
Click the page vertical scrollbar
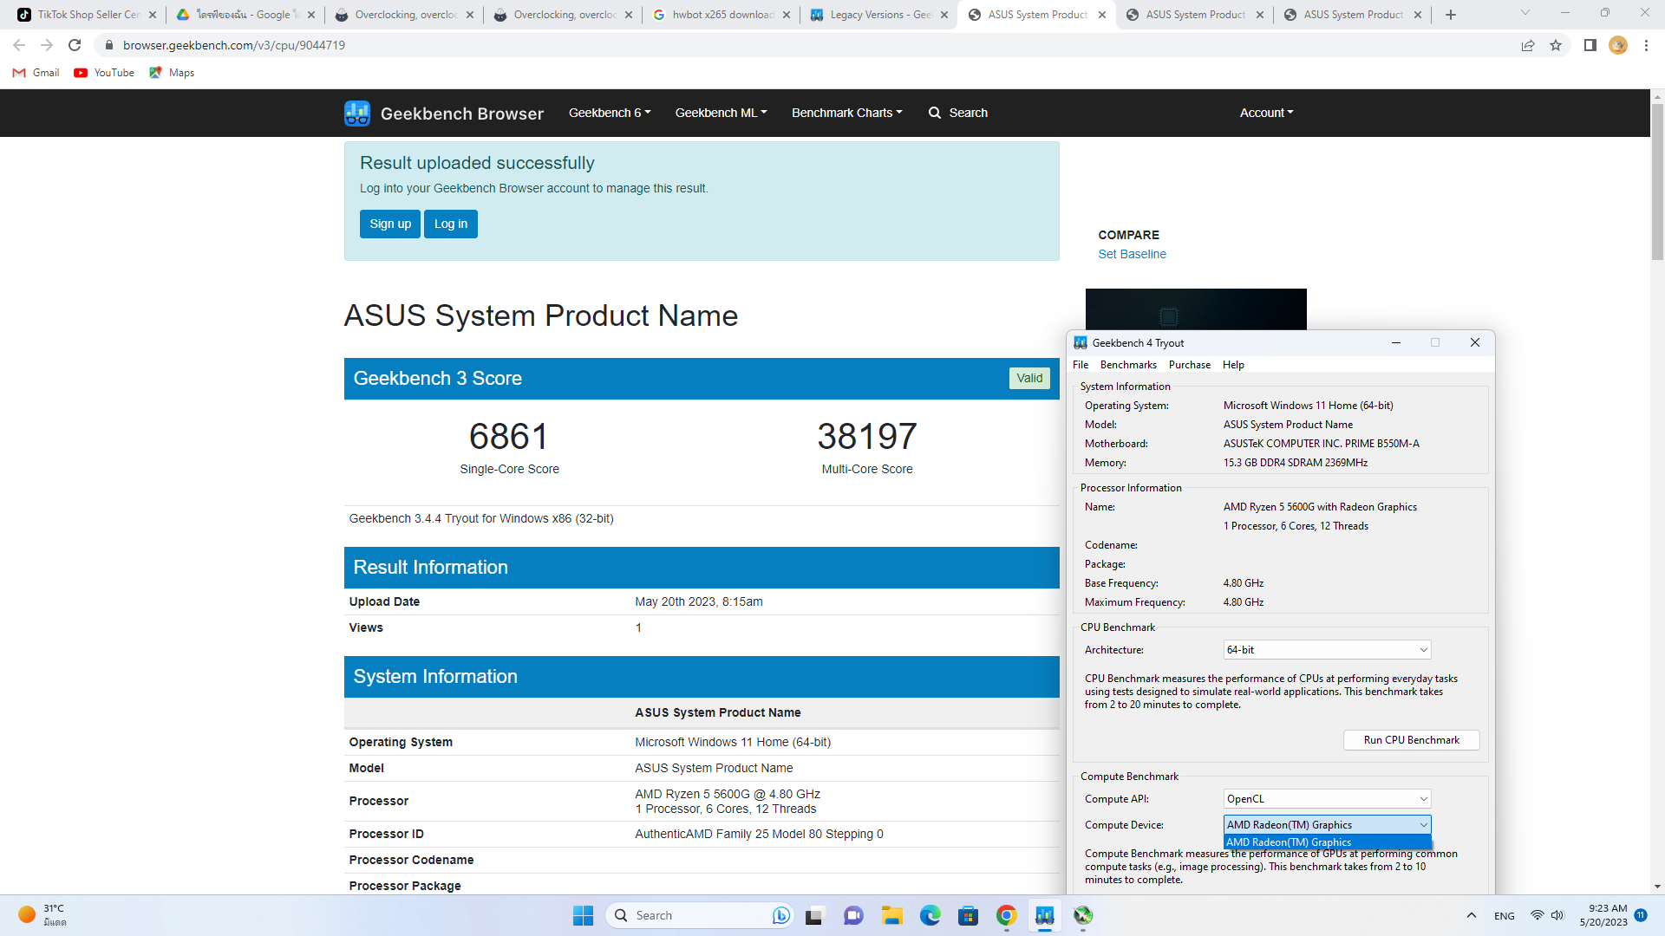[1657, 182]
